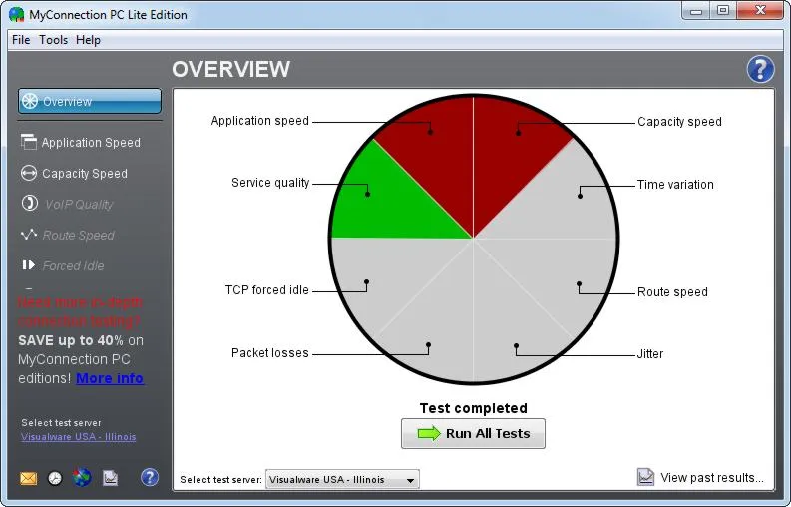Click the MyConnection title bar app icon

coord(17,14)
